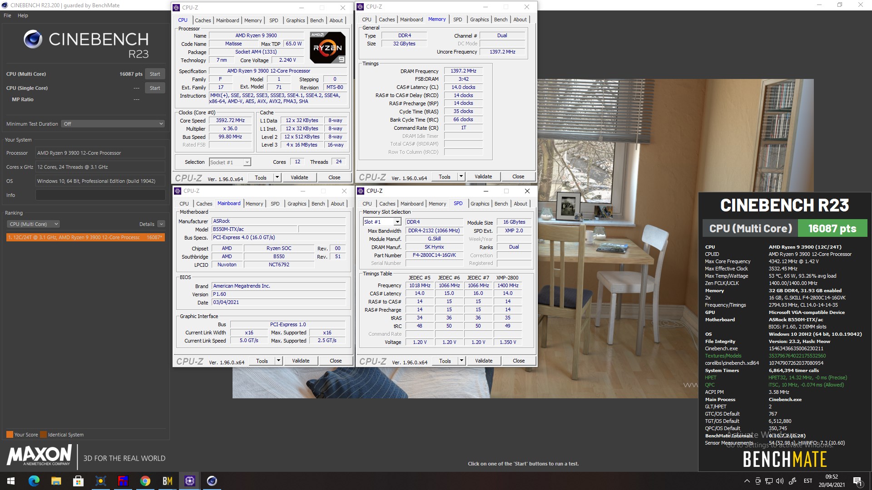Switch to Mainboard tab in the CPU-Z SPD window
The image size is (872, 490).
pyautogui.click(x=412, y=204)
